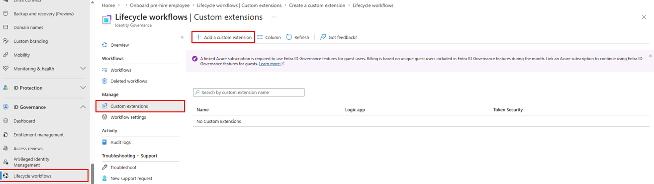
Task: Click the Column grid icon
Action: 260,37
